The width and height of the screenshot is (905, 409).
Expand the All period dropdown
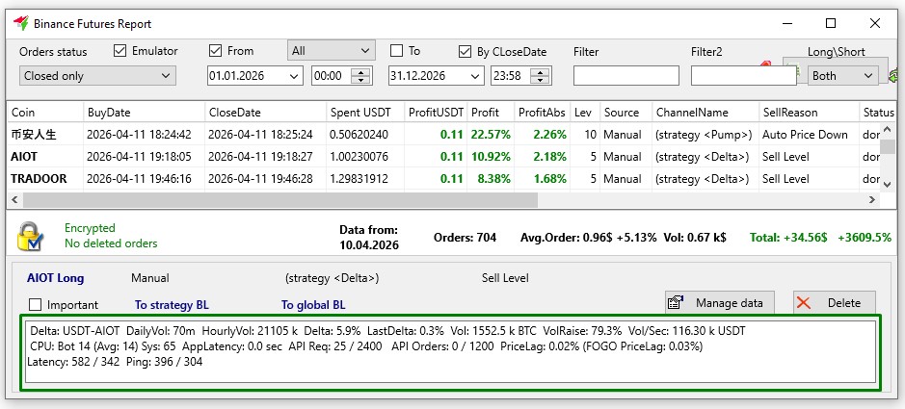[x=331, y=50]
